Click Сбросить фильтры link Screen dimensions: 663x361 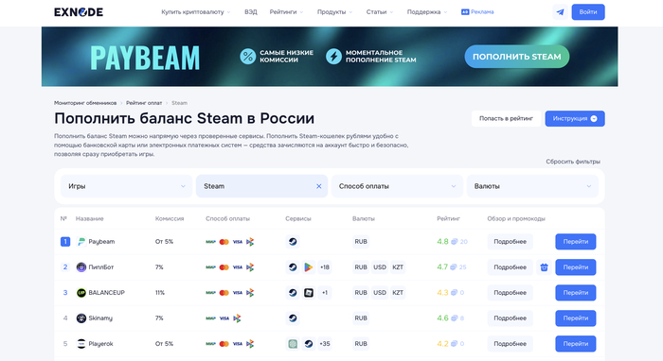pos(573,162)
